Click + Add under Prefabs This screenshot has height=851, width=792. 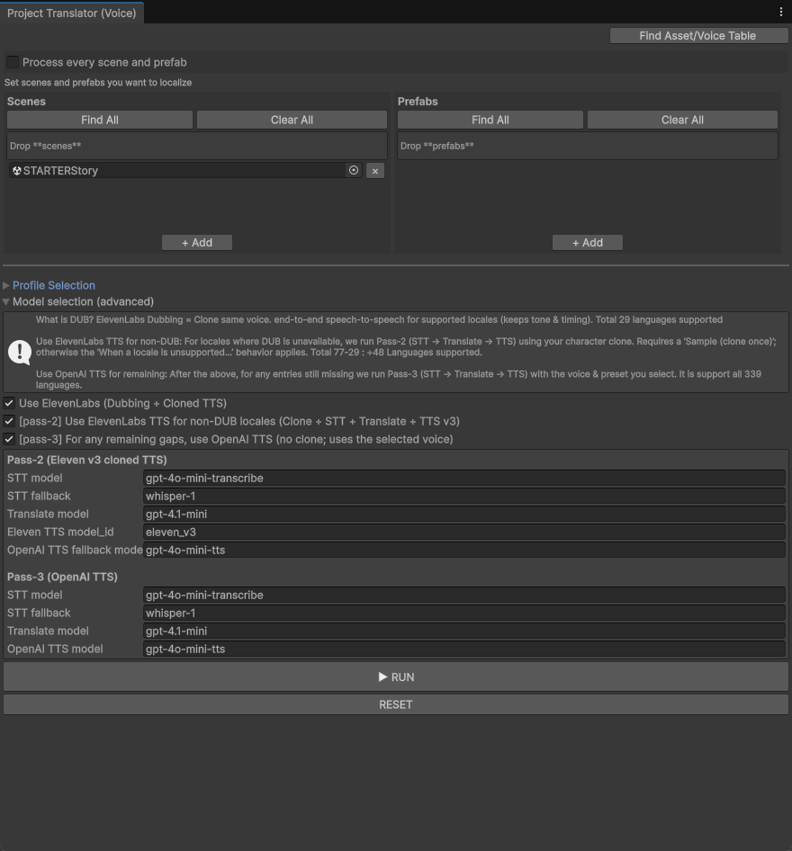click(x=587, y=242)
